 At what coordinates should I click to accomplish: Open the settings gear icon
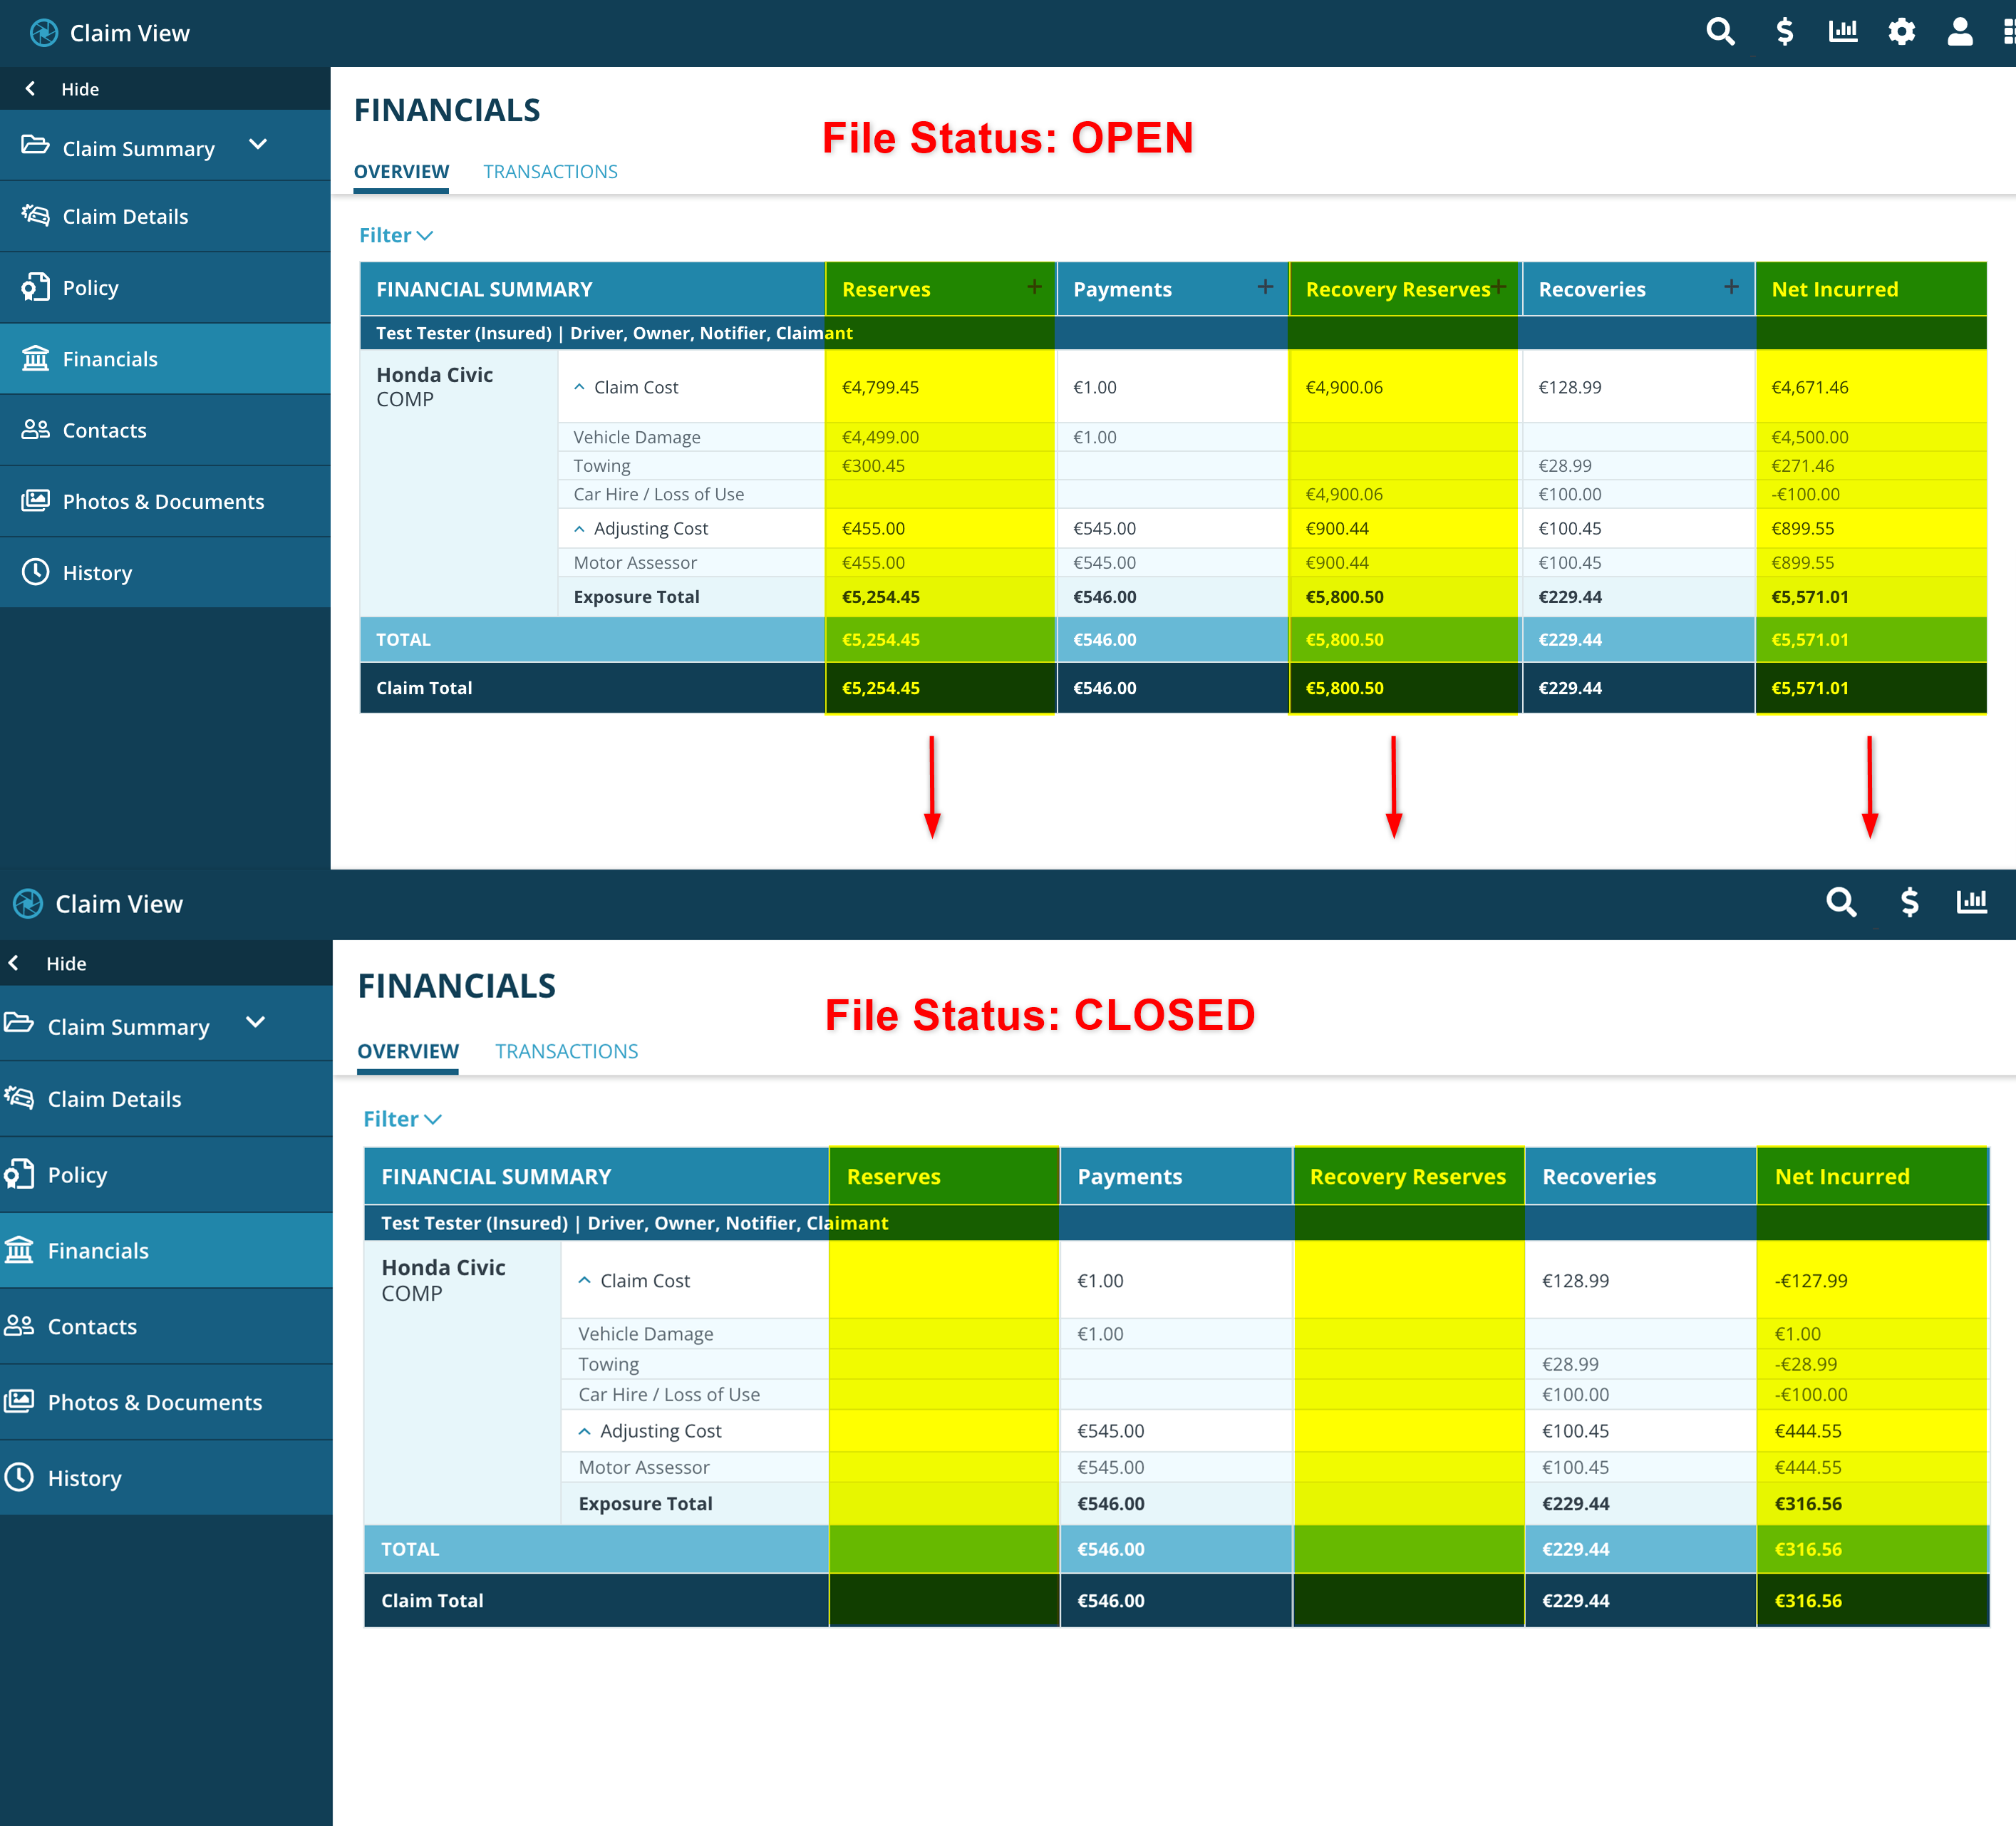[1901, 32]
